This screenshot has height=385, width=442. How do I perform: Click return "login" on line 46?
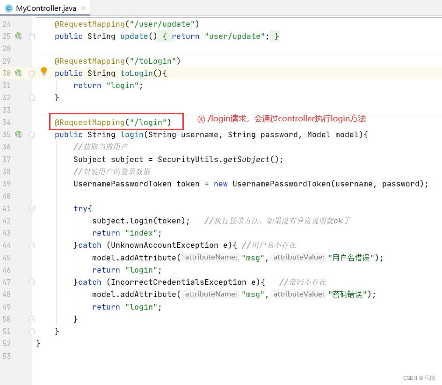[127, 270]
